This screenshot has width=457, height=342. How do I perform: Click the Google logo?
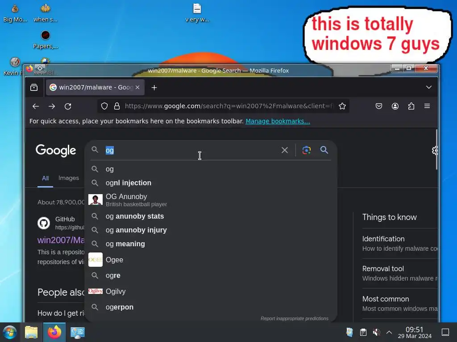[56, 151]
